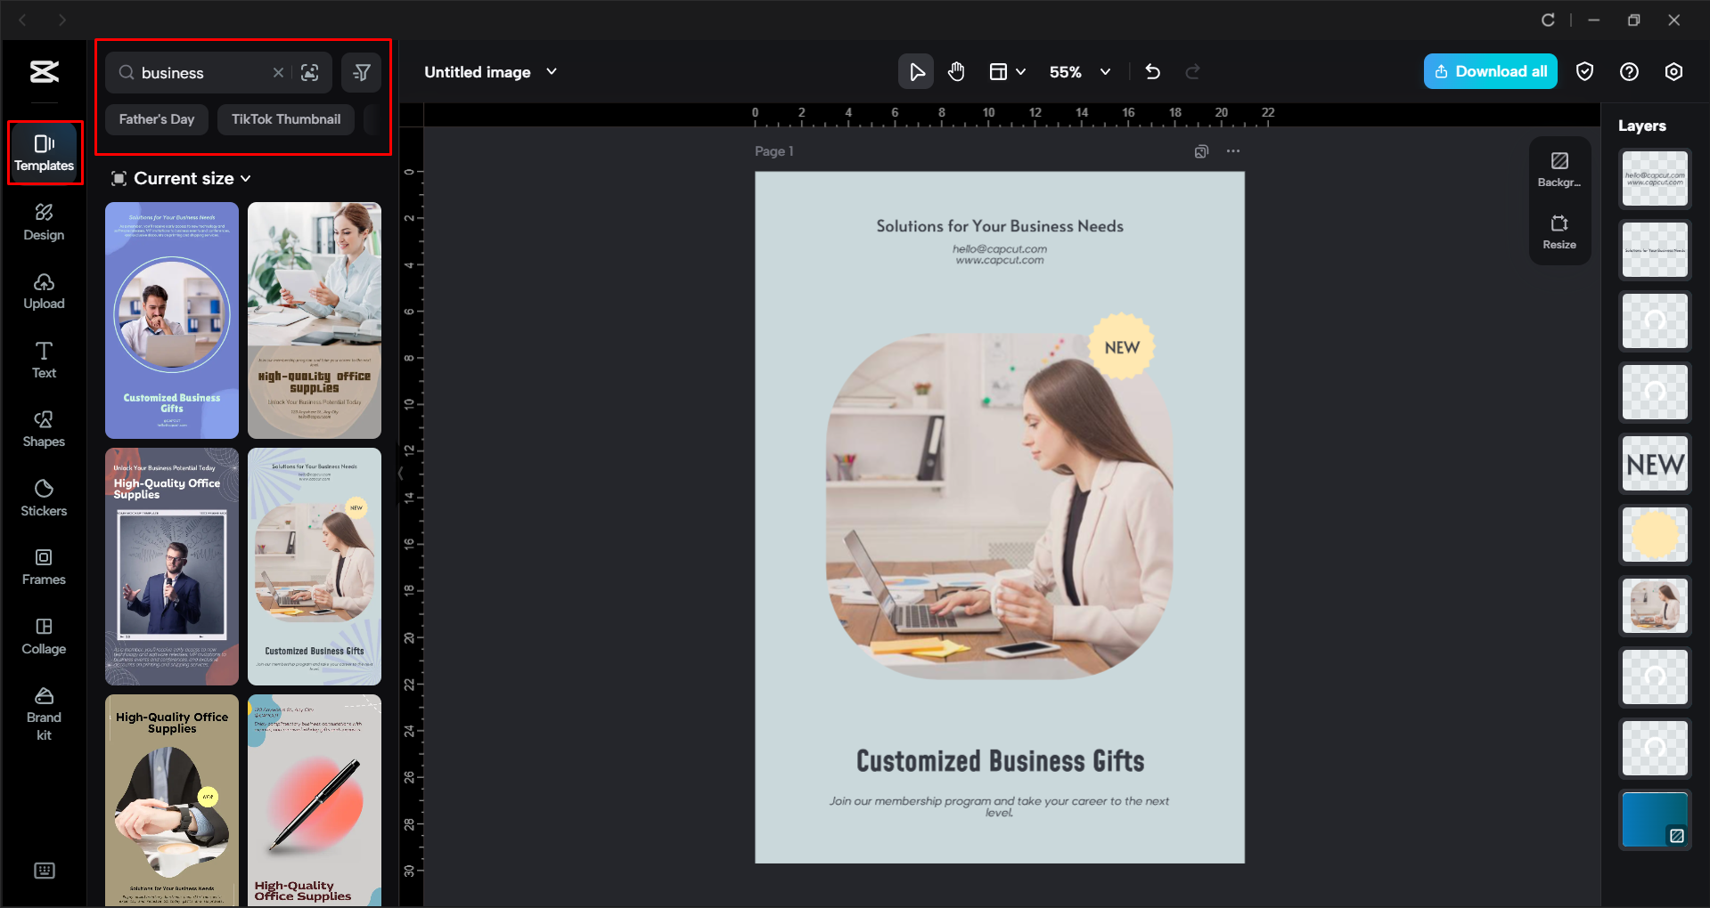Click the Download all button

[x=1489, y=71]
